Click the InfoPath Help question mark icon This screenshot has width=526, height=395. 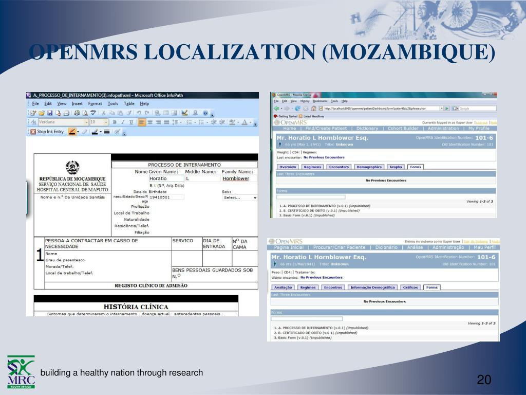[205, 113]
